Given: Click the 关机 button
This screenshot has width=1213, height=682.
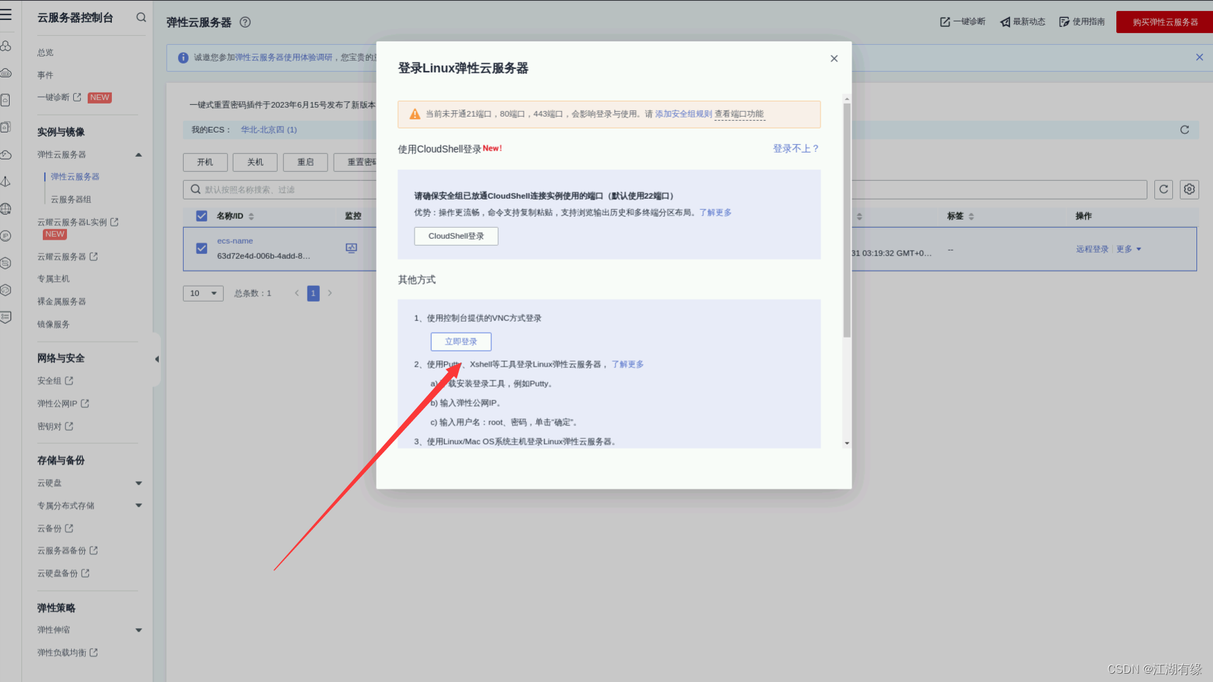Looking at the screenshot, I should tap(256, 162).
